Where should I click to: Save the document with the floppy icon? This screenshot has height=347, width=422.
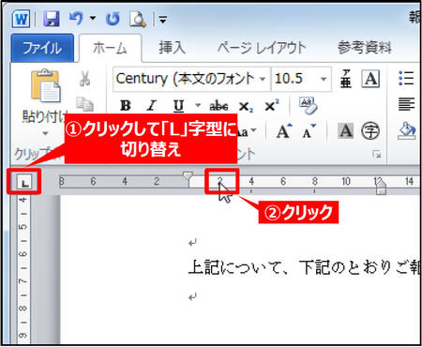52,19
